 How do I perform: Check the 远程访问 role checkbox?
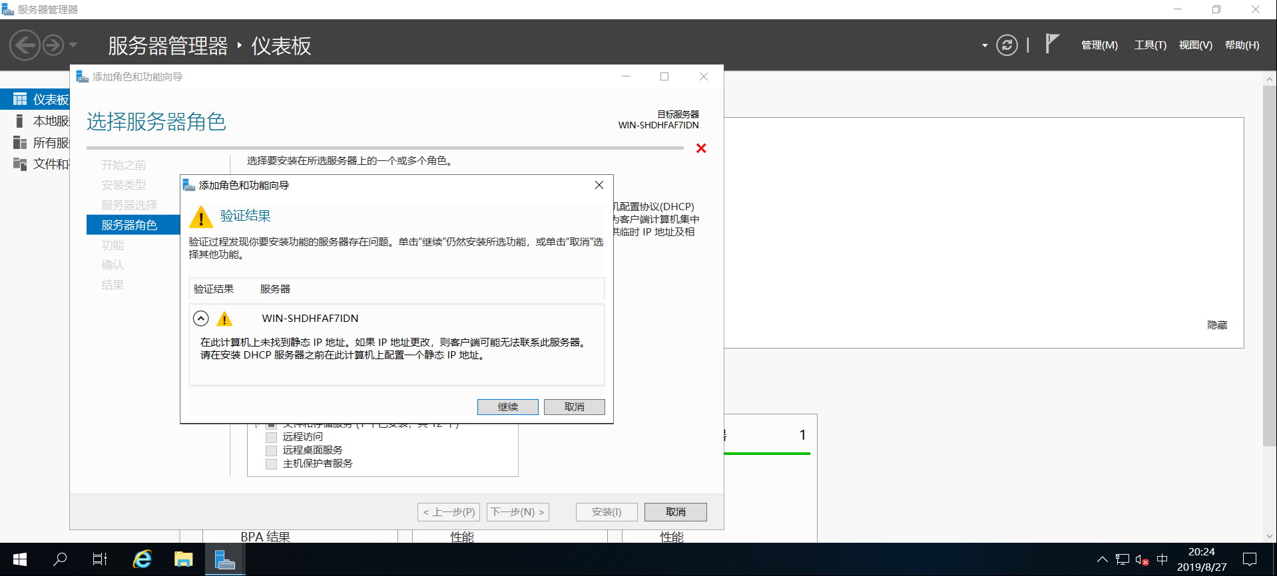271,437
